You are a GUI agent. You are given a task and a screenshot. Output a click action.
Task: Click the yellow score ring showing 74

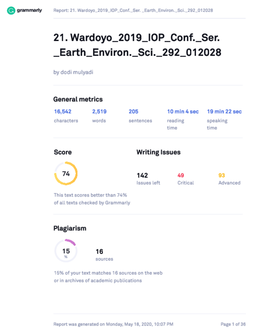pyautogui.click(x=66, y=174)
